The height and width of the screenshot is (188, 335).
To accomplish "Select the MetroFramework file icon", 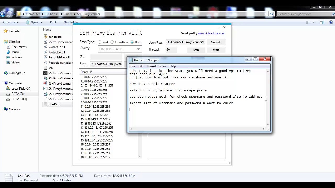I will tap(45, 42).
